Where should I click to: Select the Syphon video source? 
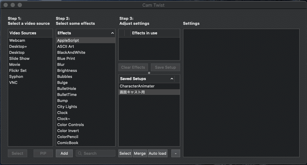(16, 76)
